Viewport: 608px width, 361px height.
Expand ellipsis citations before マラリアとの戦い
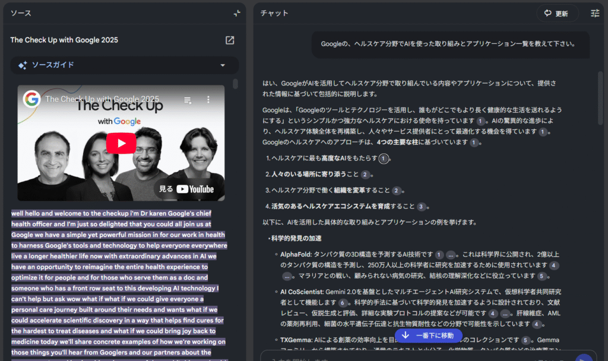pos(287,276)
